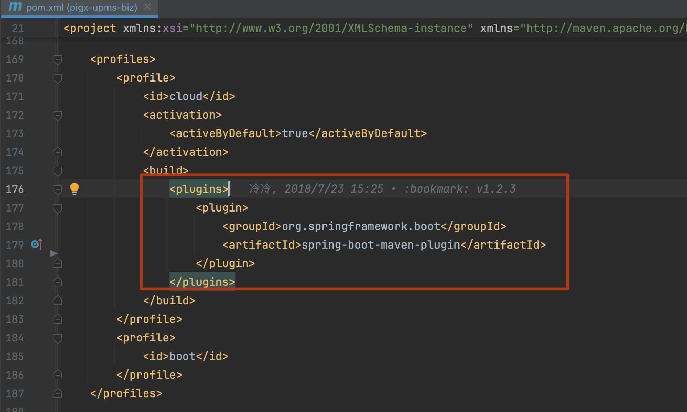Collapse the first <profile> block at line 170
687x412 pixels.
click(x=58, y=78)
